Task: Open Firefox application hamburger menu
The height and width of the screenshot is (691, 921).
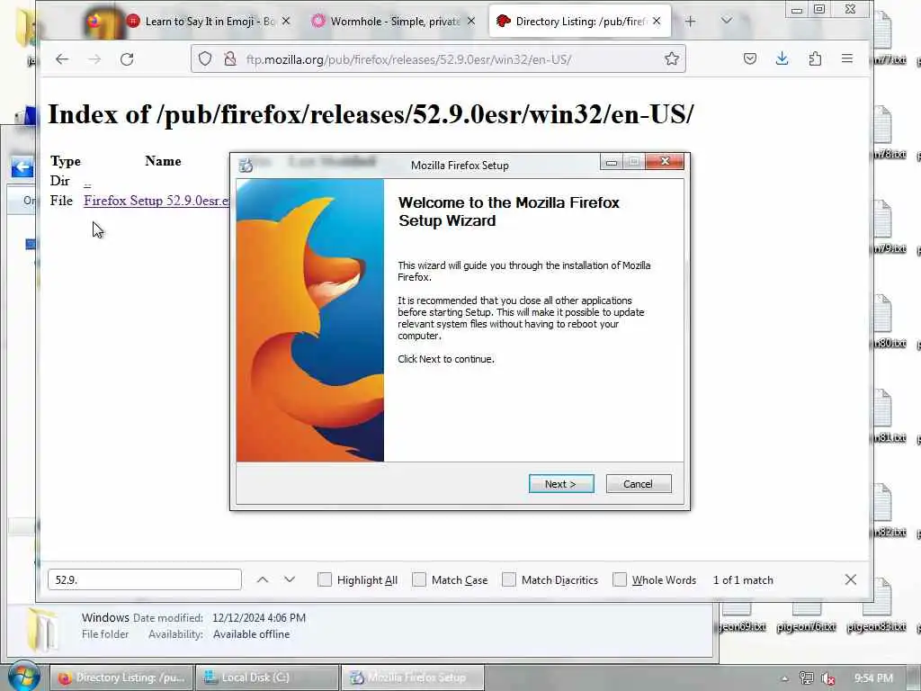Action: point(847,58)
